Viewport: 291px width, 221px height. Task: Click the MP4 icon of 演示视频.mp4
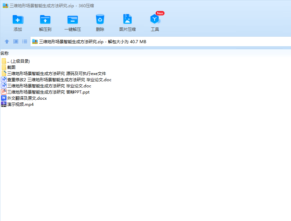pos(4,104)
